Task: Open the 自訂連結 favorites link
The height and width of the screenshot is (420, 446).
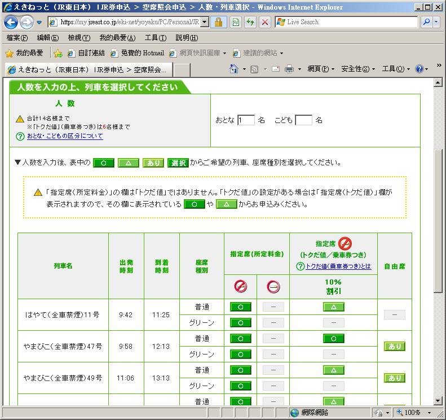Action: click(86, 53)
